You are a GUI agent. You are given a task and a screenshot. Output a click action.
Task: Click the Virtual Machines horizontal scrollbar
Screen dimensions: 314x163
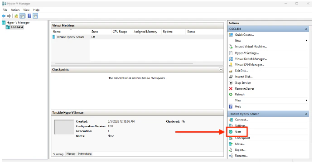pyautogui.click(x=124, y=63)
